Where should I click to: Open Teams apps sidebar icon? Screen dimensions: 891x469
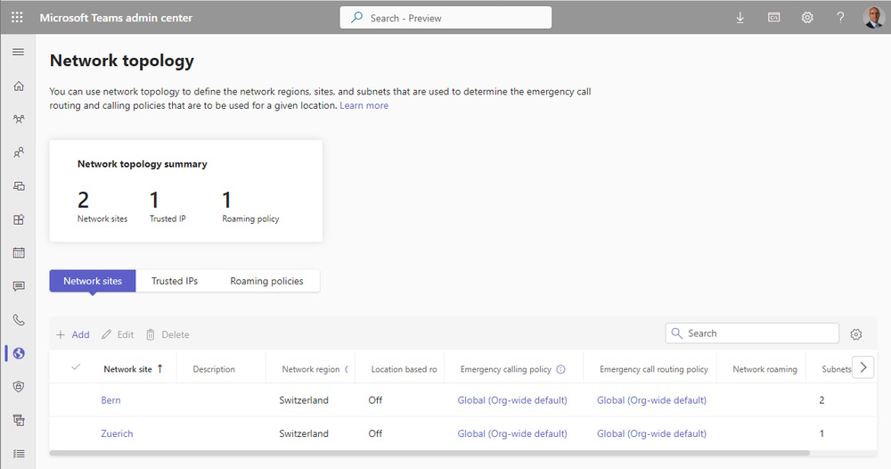click(19, 219)
